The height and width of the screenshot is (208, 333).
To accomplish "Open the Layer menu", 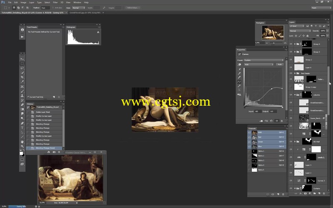I will (x=32, y=2).
